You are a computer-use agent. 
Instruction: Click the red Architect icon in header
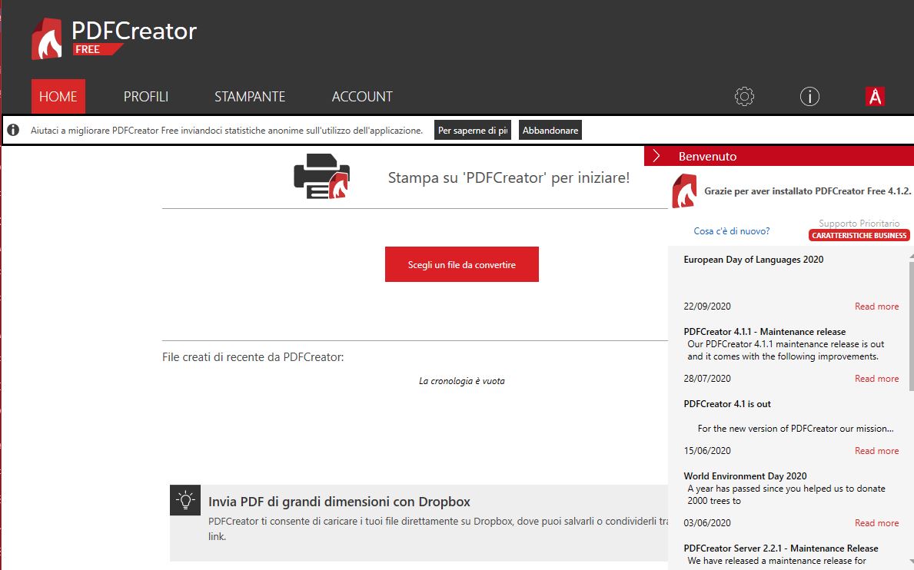pyautogui.click(x=875, y=97)
